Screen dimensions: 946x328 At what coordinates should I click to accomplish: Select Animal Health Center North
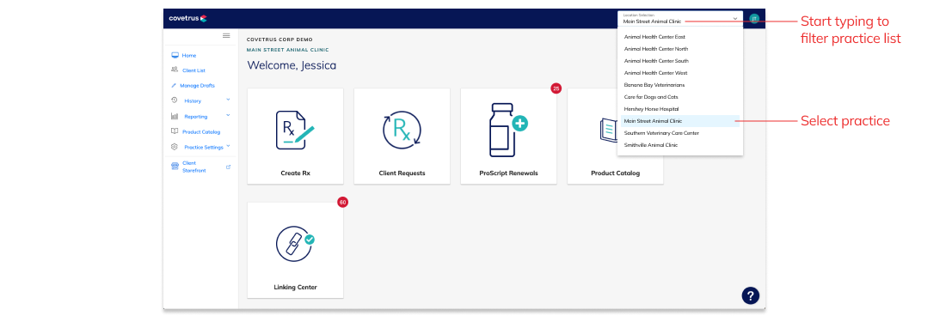pyautogui.click(x=680, y=49)
